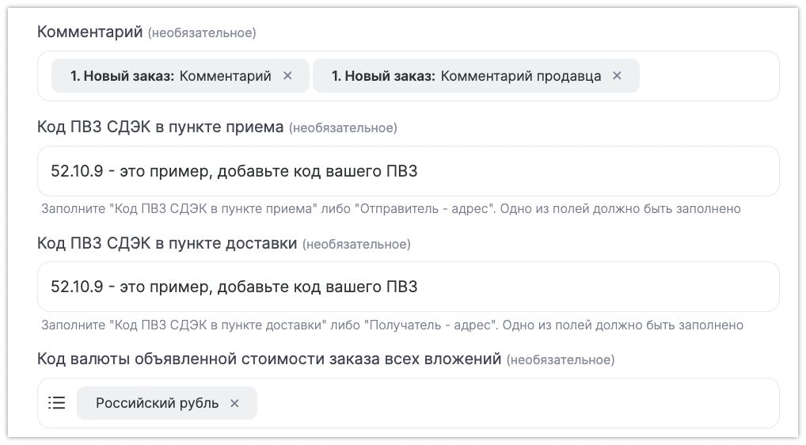Click "(необязательное)" beside the пункте доставки label

point(356,244)
